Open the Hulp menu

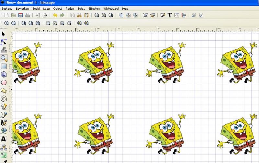pos(125,9)
